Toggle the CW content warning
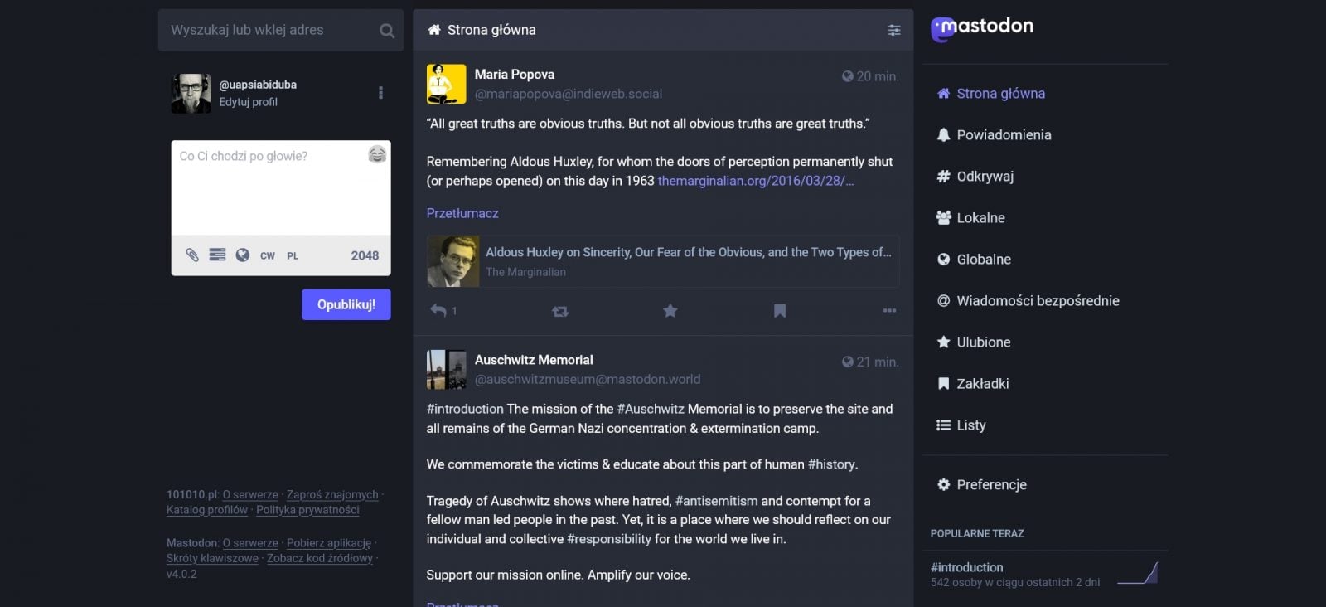Viewport: 1326px width, 607px height. (x=268, y=255)
